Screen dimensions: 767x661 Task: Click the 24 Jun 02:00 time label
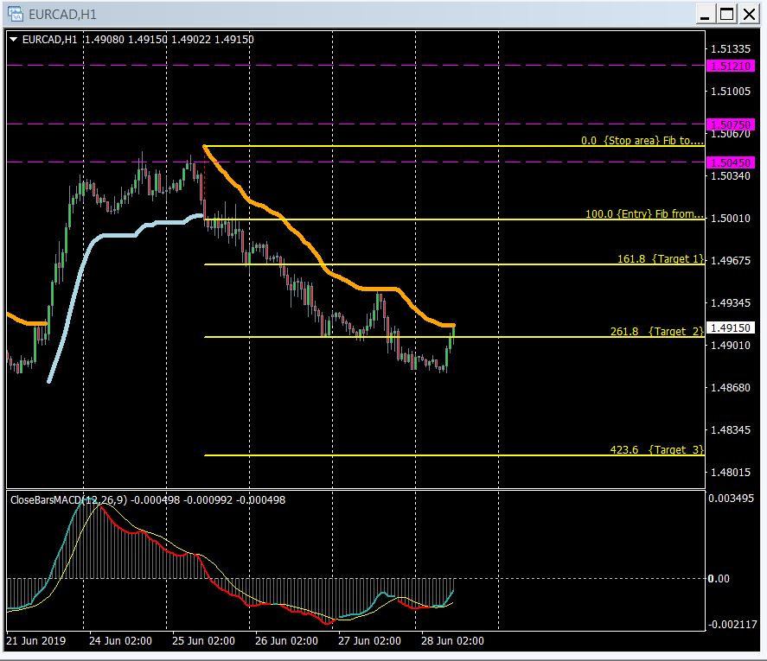[x=120, y=640]
